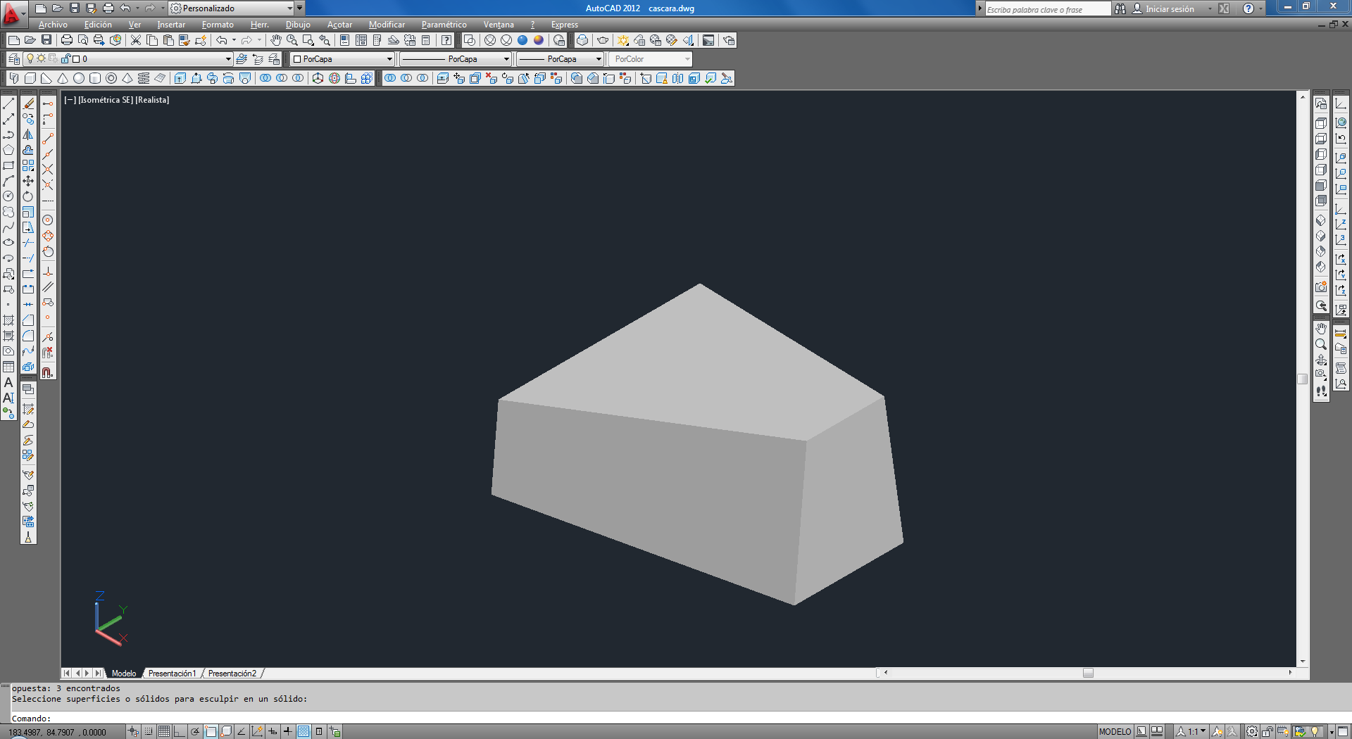Click the Hatch tool icon
The height and width of the screenshot is (739, 1352).
click(8, 320)
